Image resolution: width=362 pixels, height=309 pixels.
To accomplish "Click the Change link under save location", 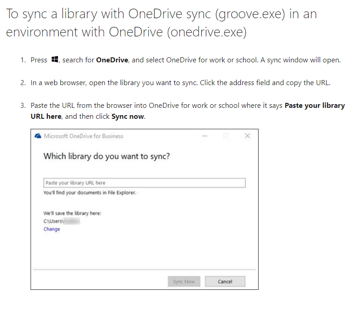I will click(52, 229).
